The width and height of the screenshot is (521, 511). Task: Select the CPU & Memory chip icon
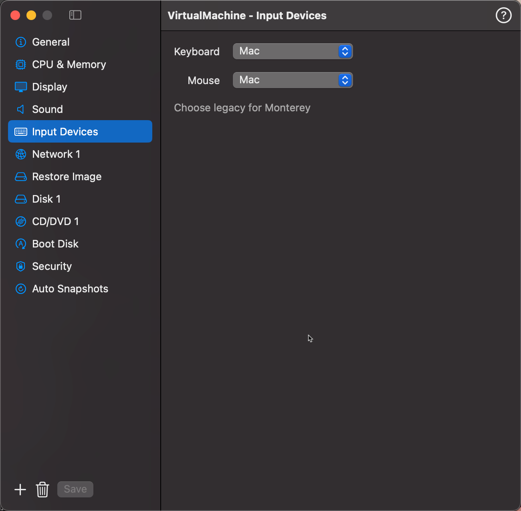pos(21,64)
